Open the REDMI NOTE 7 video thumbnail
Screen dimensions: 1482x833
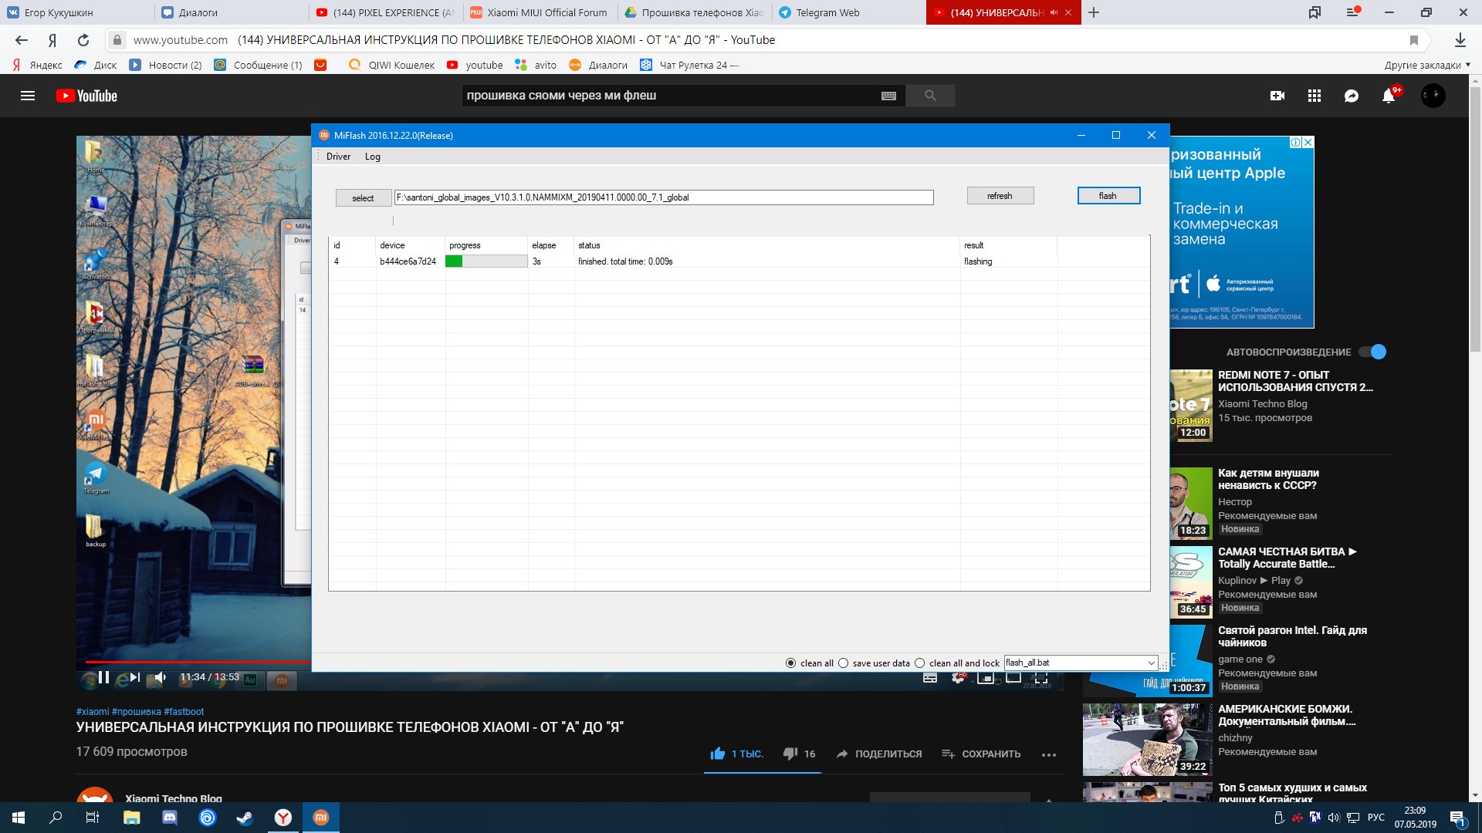pyautogui.click(x=1191, y=406)
